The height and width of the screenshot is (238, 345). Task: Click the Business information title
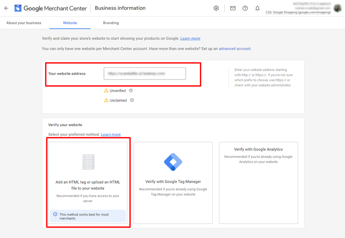pos(120,8)
